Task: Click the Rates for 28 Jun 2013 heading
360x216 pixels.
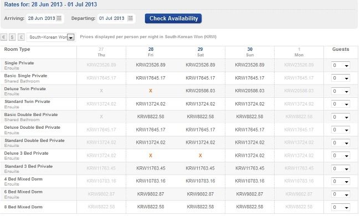Action: [x=50, y=4]
